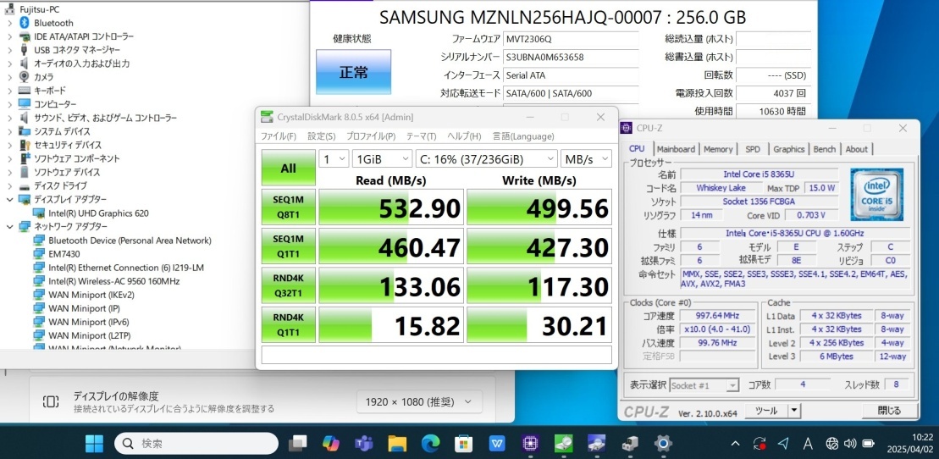Open the 設定(S) menu in CrystalDiskMark
Image resolution: width=939 pixels, height=459 pixels.
coord(322,136)
